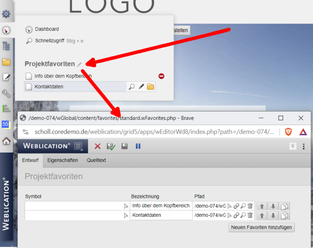The height and width of the screenshot is (248, 313).
Task: Save with the disk icon
Action: 125,146
